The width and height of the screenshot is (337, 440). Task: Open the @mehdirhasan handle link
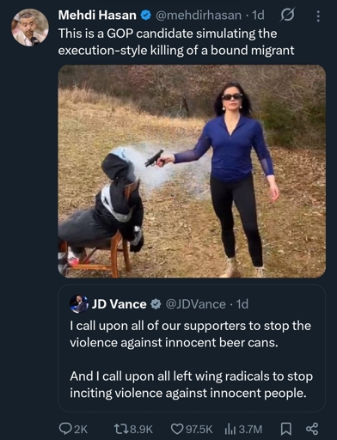point(199,15)
